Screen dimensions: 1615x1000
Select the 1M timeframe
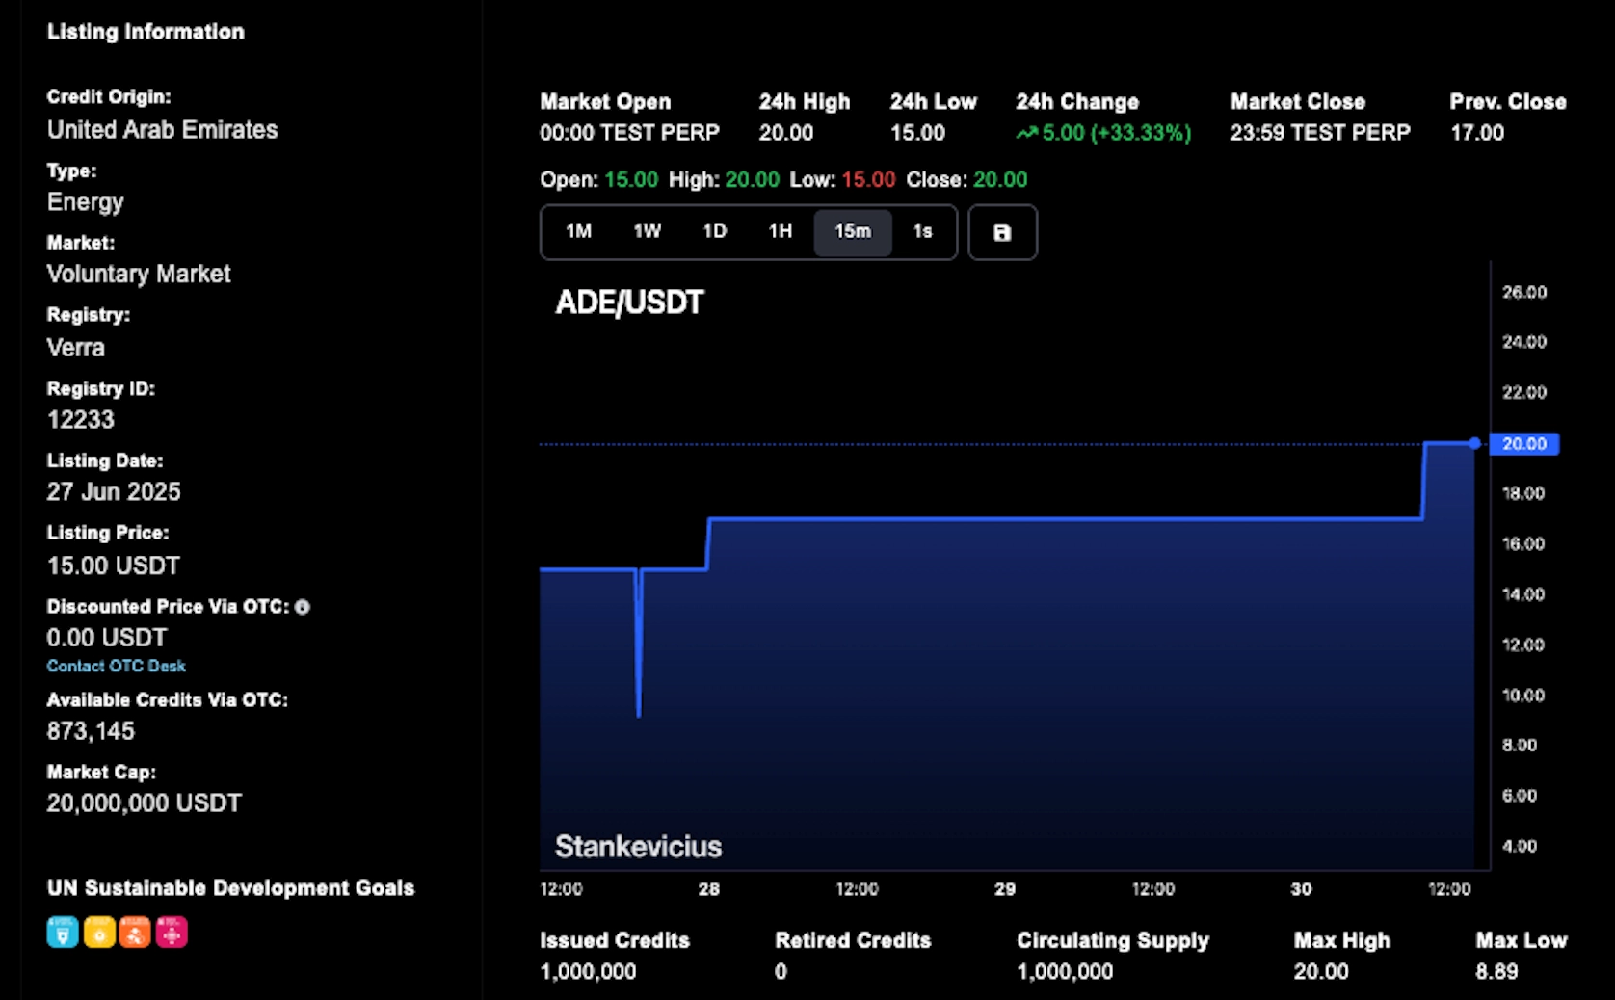(x=578, y=231)
